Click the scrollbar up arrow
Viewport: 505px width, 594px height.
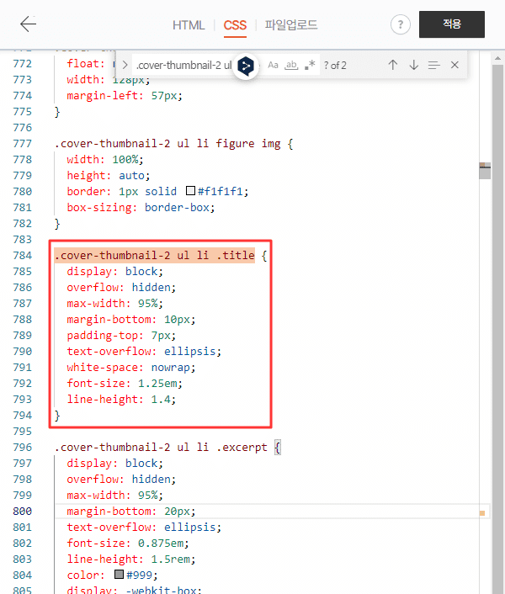coord(497,58)
